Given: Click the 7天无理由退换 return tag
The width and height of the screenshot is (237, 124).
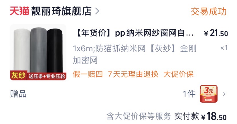Looking at the screenshot, I should [x=133, y=74].
